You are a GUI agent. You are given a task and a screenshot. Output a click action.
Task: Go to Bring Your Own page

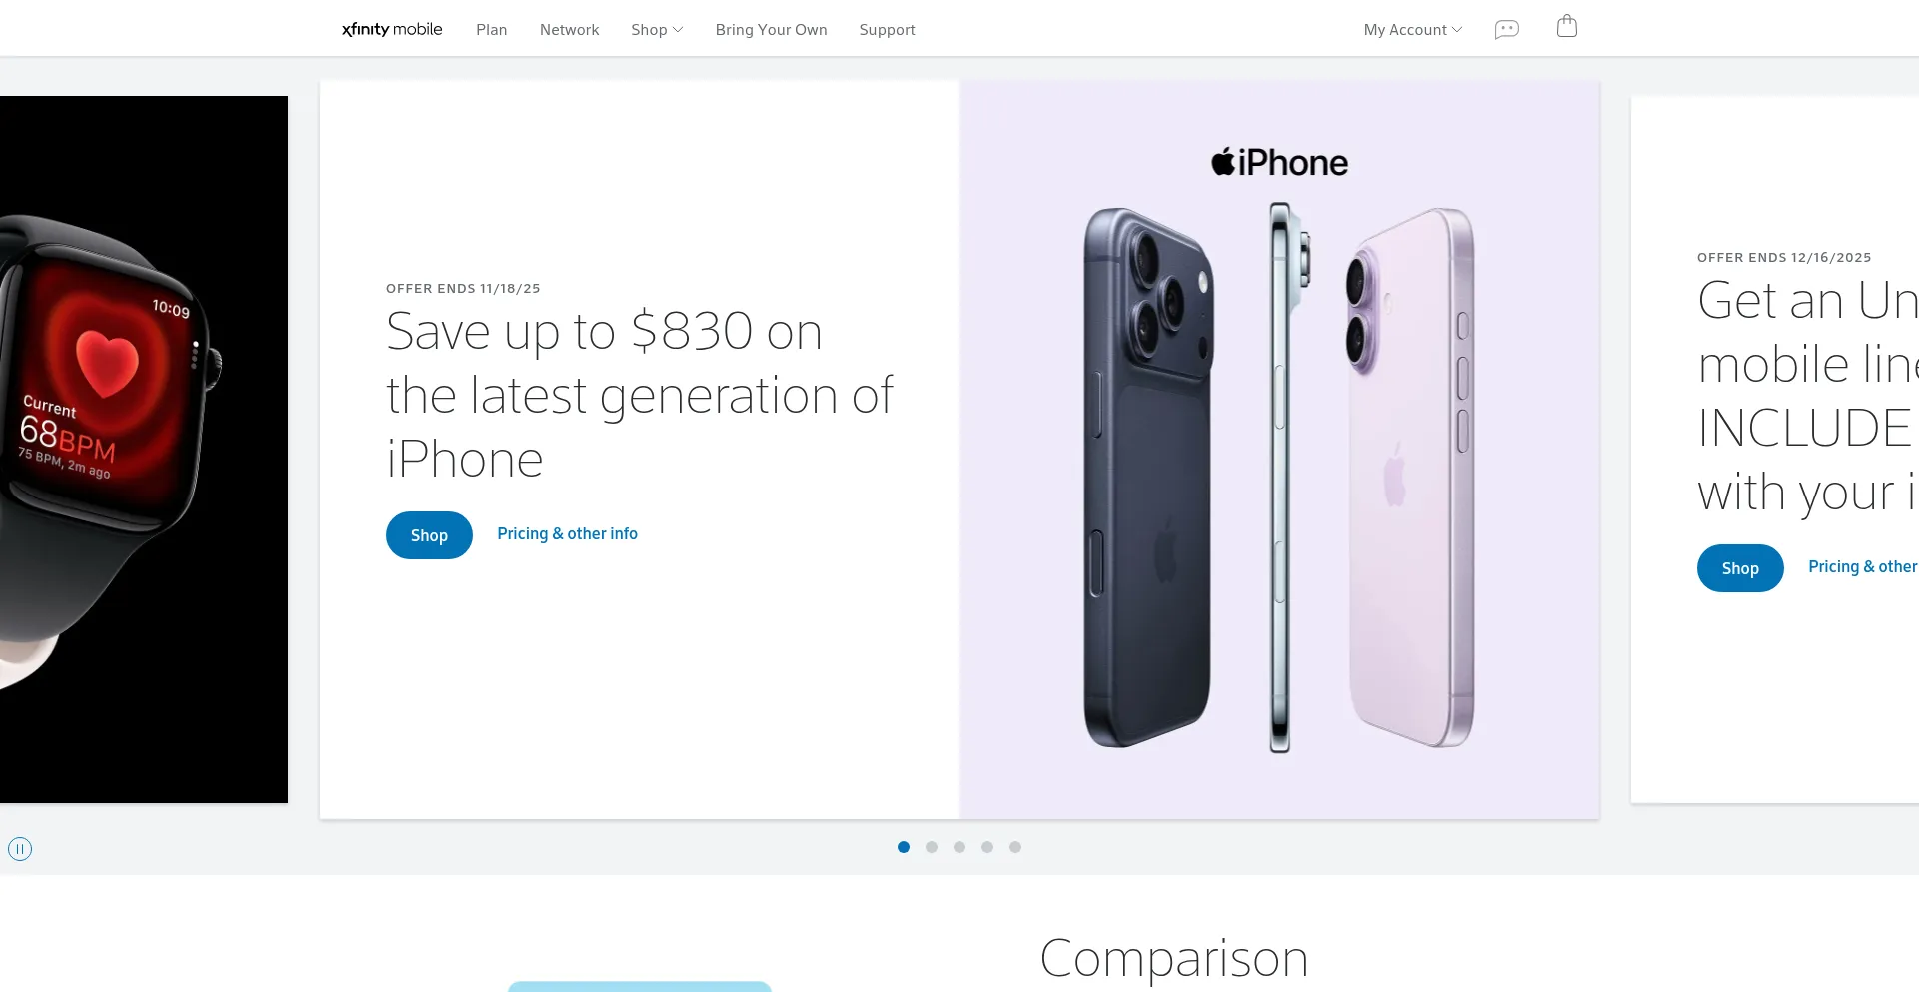click(x=771, y=30)
